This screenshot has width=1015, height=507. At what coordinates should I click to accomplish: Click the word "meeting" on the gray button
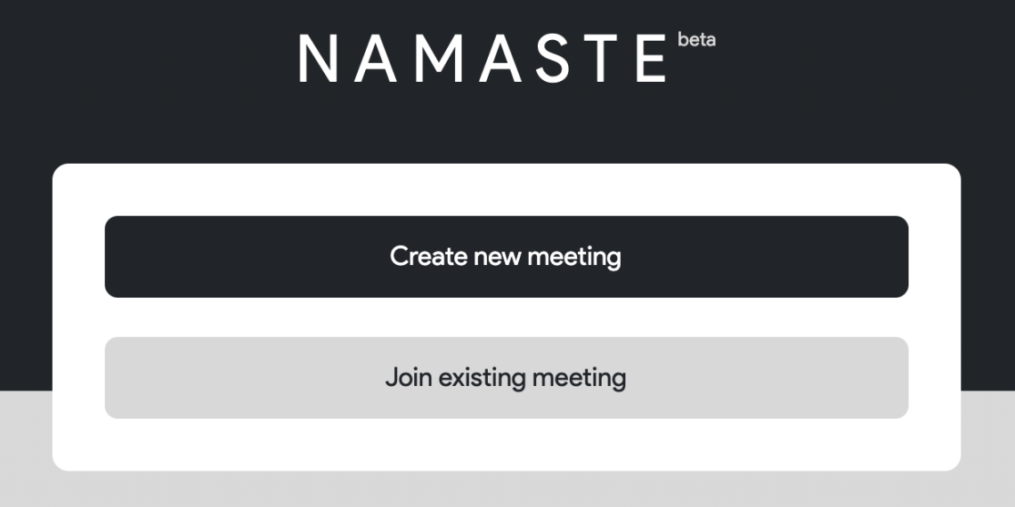(x=579, y=377)
